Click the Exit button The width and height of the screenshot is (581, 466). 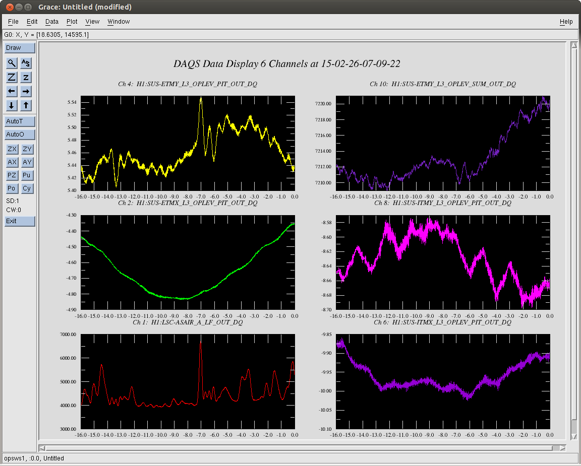20,221
